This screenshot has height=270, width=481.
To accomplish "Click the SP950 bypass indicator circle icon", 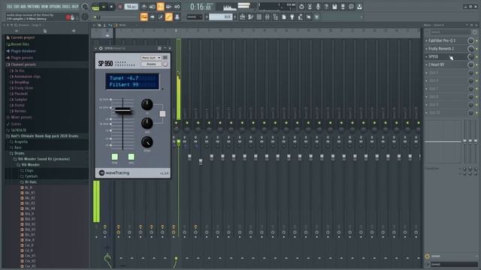I will 165,64.
